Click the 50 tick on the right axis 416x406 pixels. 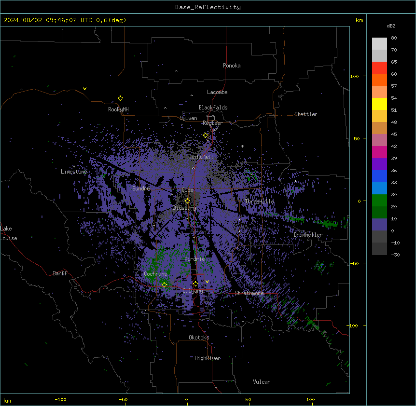pyautogui.click(x=357, y=138)
